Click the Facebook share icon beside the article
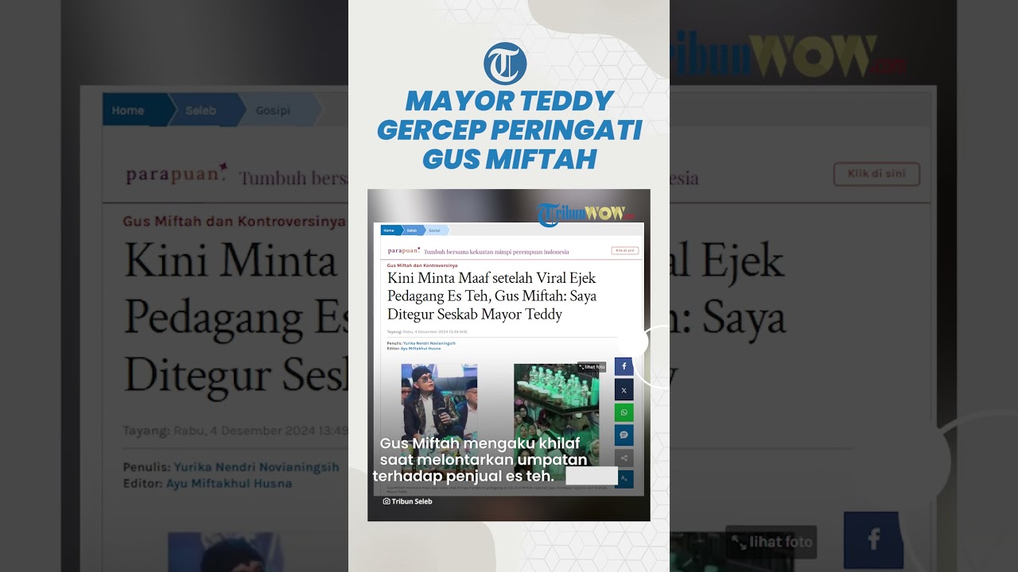Viewport: 1018px width, 572px height. pyautogui.click(x=624, y=366)
